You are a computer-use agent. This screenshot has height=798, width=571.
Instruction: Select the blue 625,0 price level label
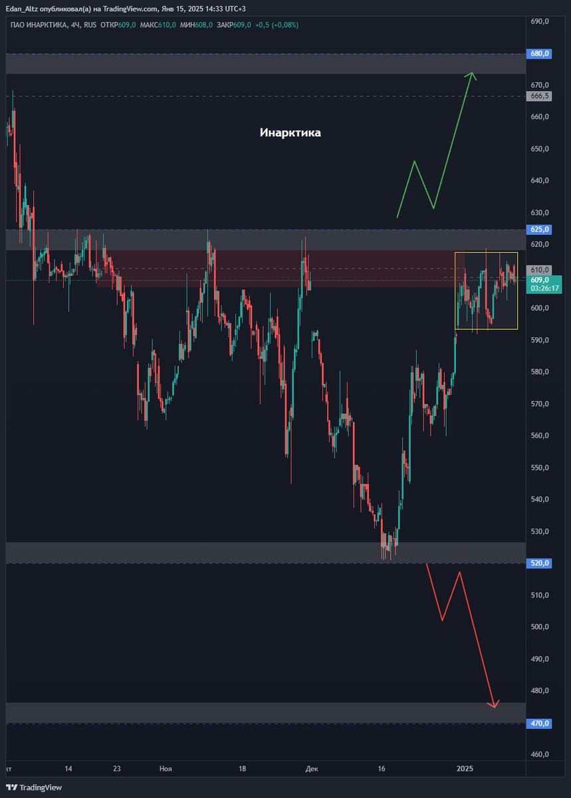539,229
